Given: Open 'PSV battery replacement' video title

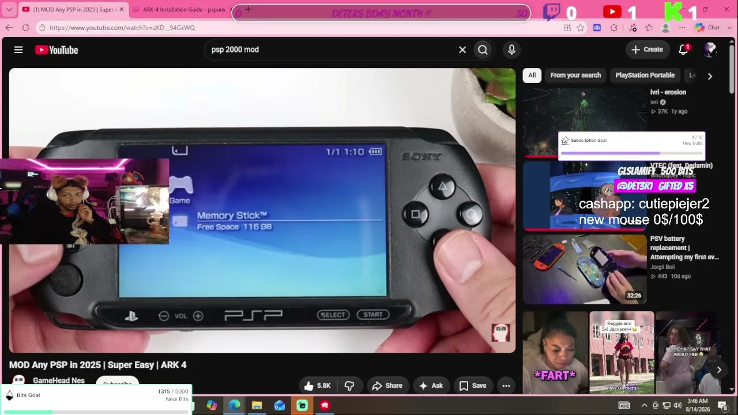Looking at the screenshot, I should tap(684, 248).
